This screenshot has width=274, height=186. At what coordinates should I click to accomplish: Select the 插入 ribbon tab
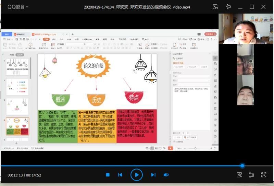pos(53,39)
